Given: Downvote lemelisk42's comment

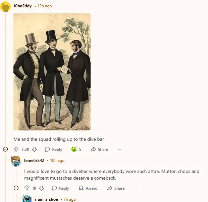Looking at the screenshot, I should point(42,188).
